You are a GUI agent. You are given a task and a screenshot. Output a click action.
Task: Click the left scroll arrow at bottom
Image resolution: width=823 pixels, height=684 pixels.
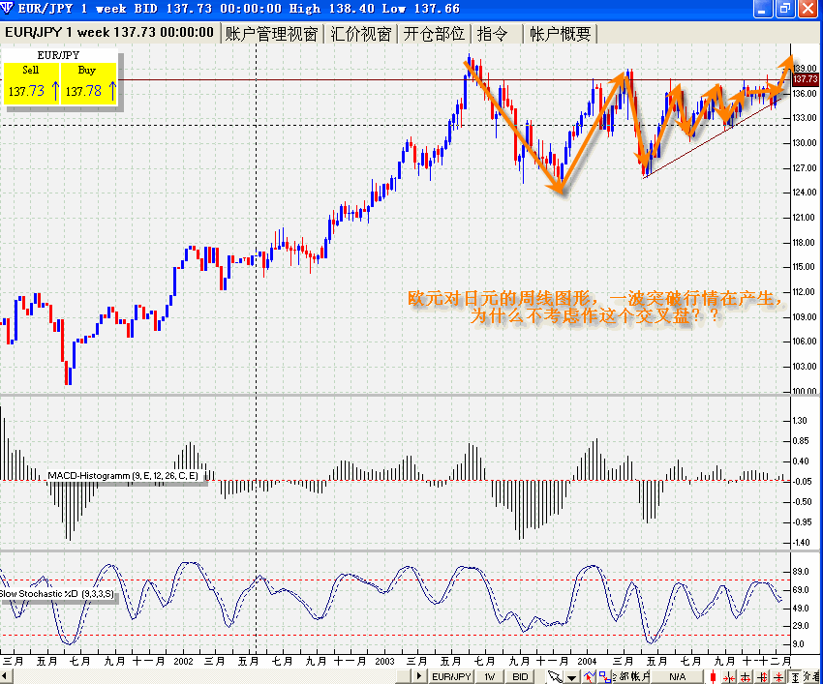click(5, 676)
